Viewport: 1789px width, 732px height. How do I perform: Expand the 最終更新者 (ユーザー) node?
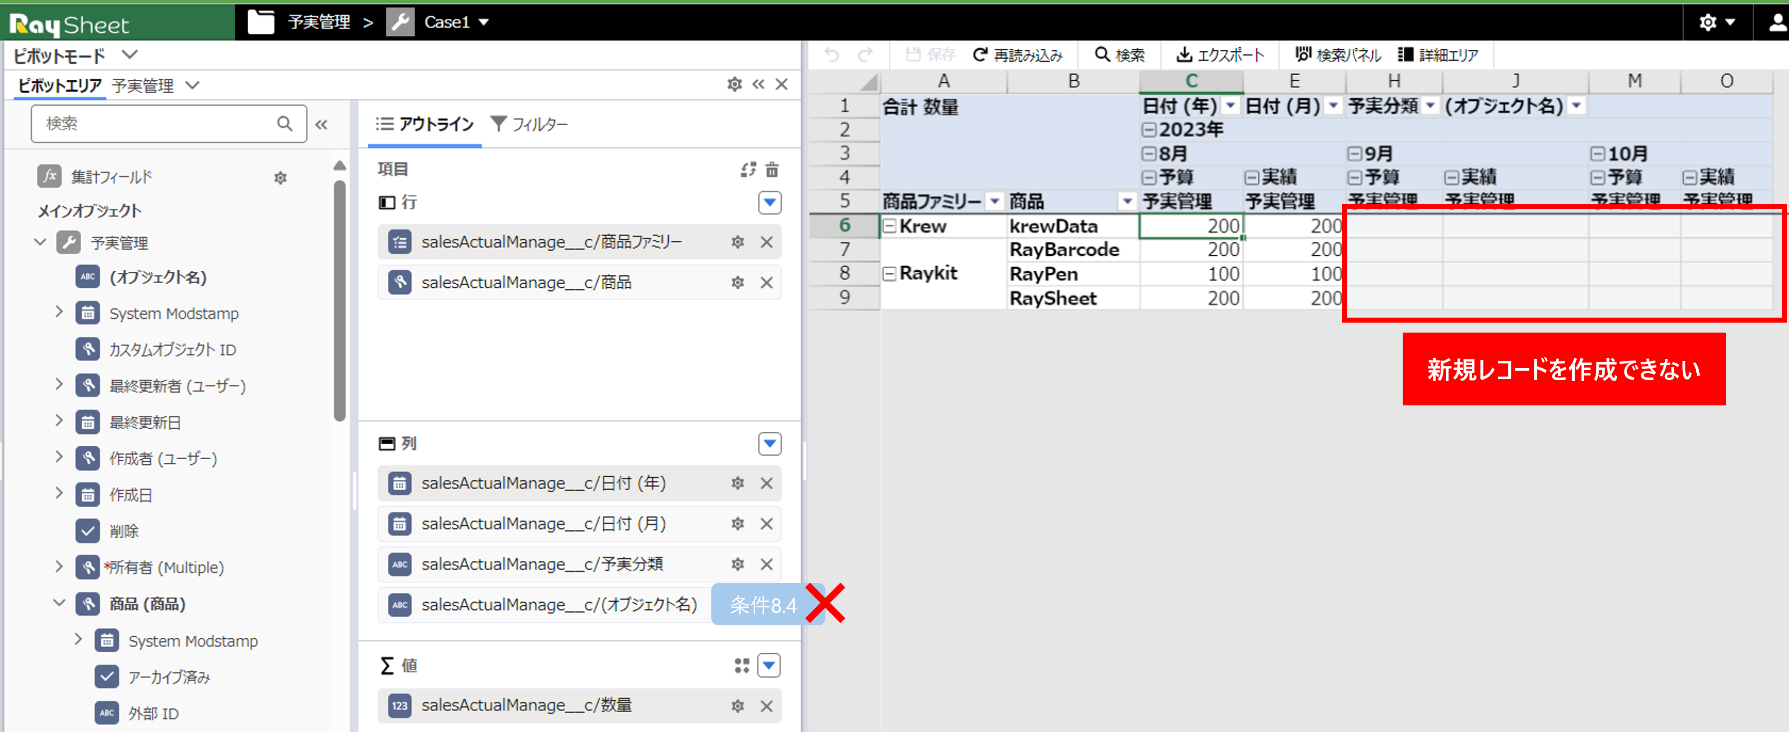(59, 384)
